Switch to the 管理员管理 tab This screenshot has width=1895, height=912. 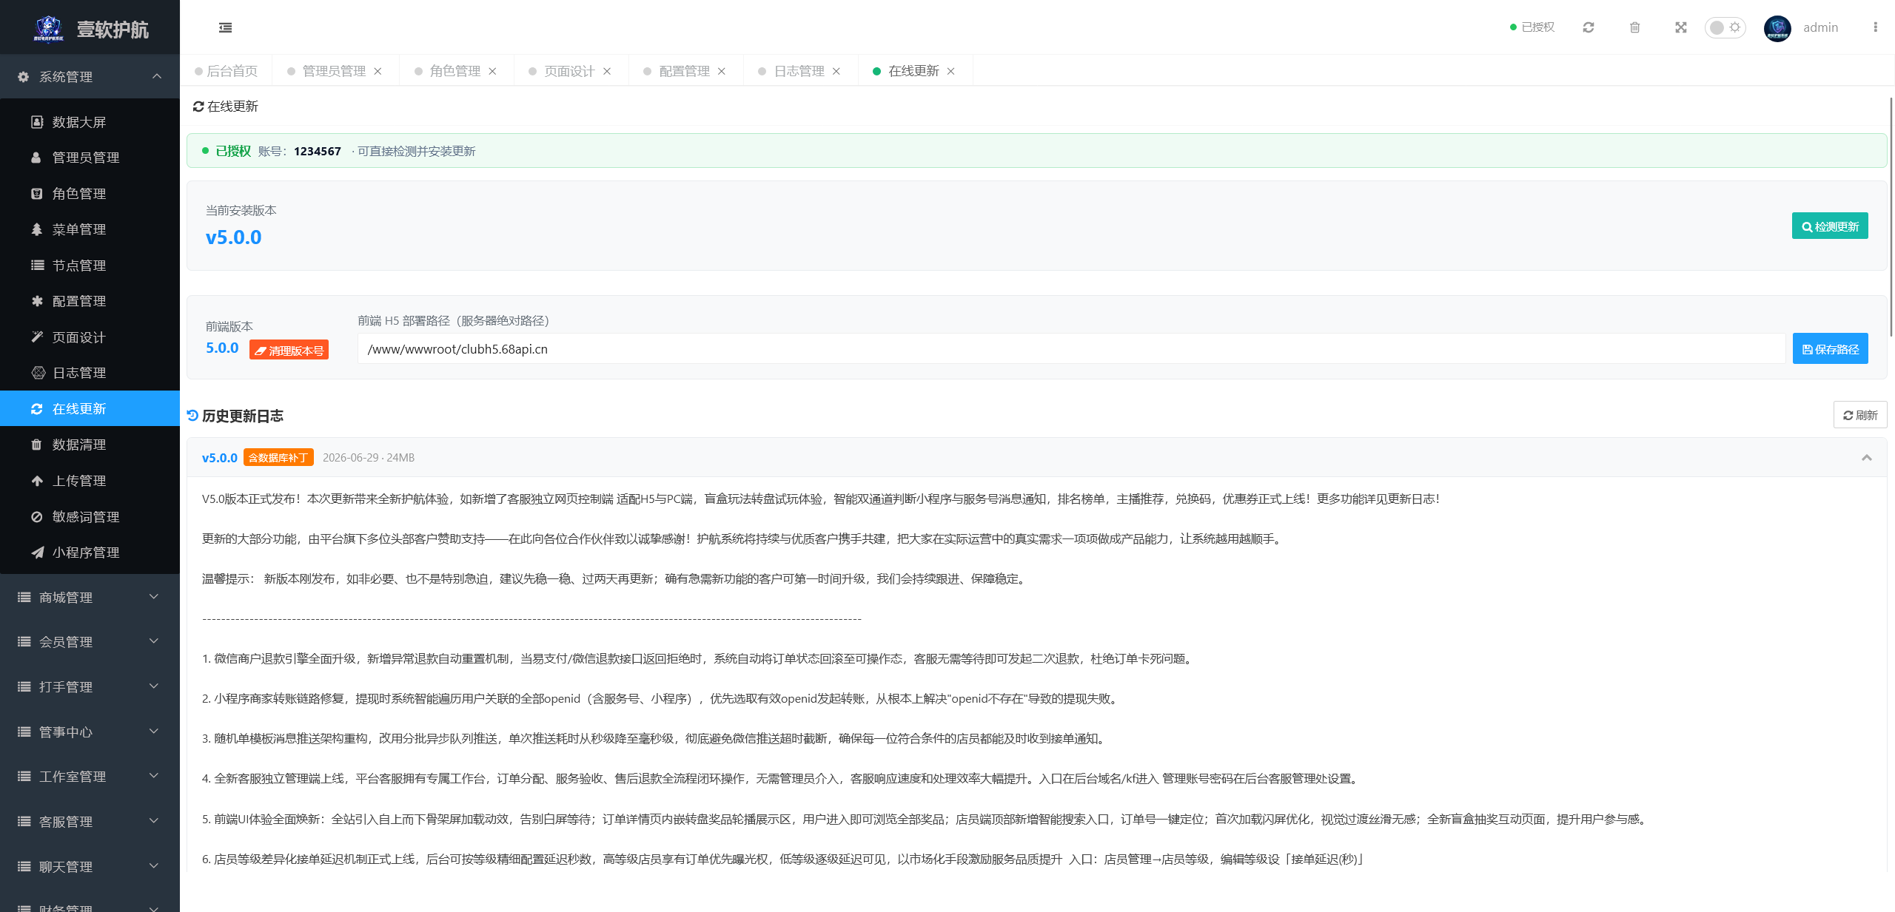[334, 71]
